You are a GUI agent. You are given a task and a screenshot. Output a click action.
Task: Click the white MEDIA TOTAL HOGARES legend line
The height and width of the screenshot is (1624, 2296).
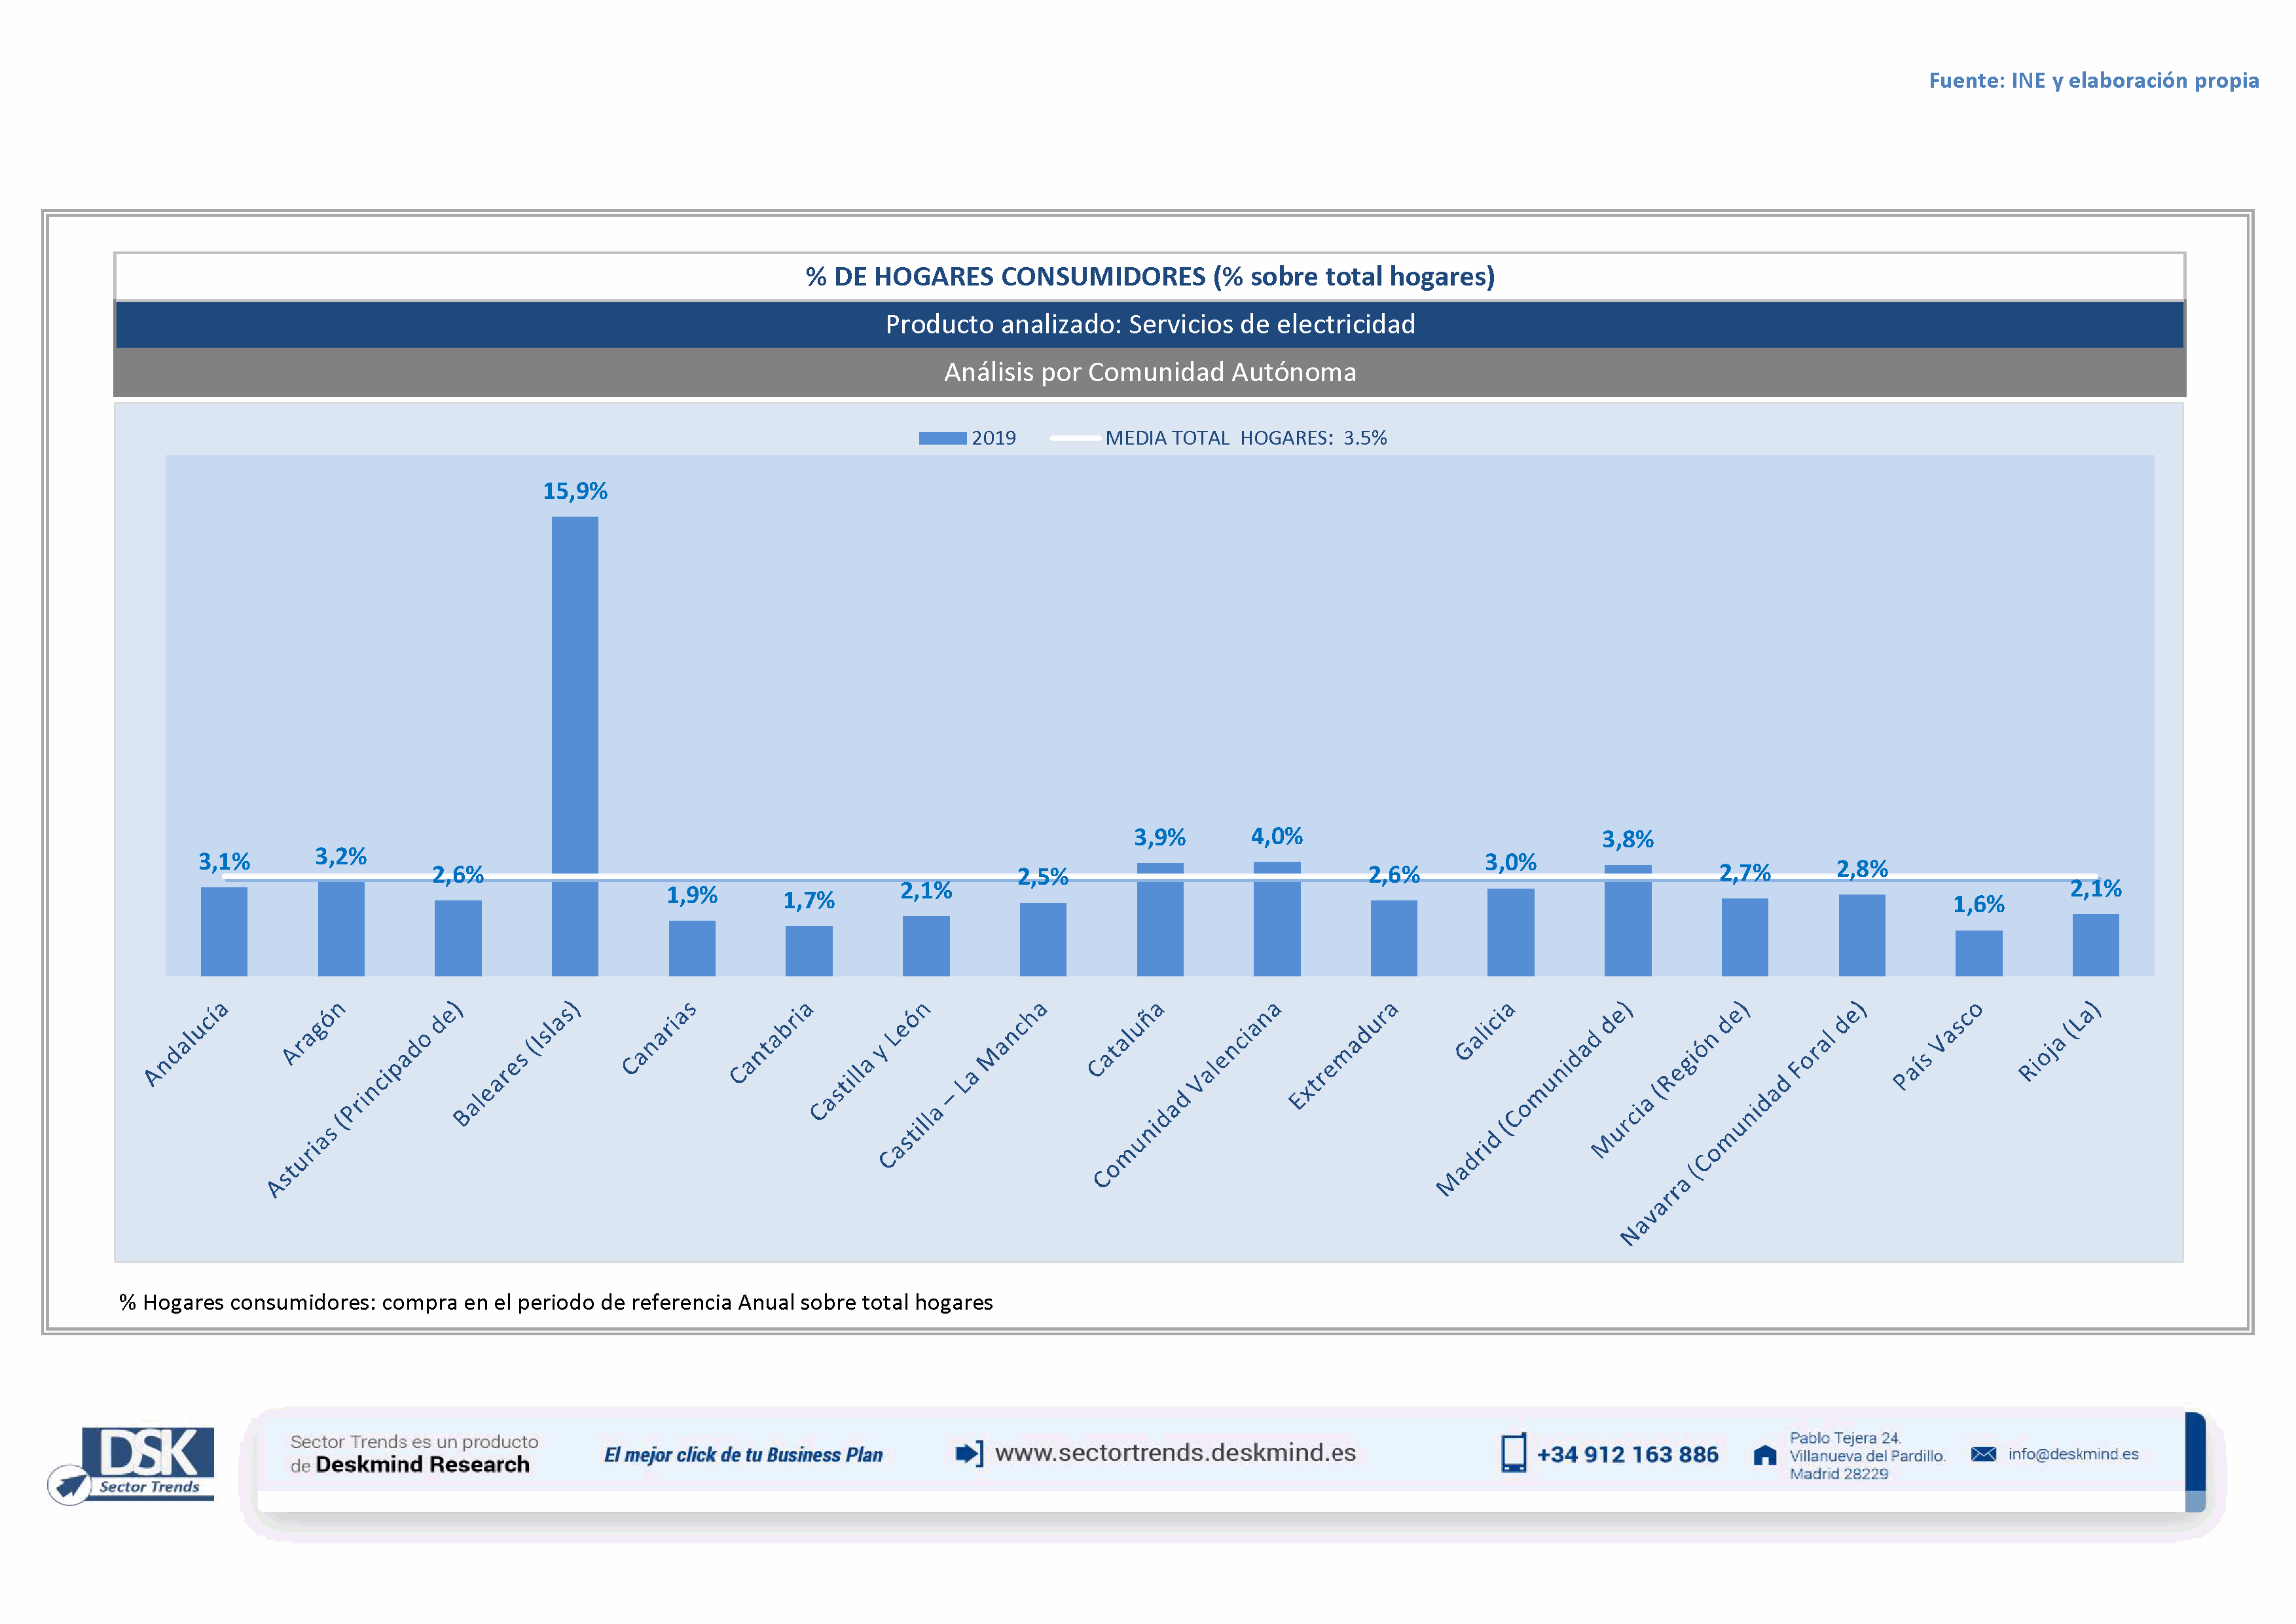(x=1075, y=438)
